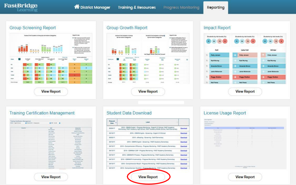Open Training & Resources
Image resolution: width=296 pixels, height=185 pixels.
coord(136,8)
